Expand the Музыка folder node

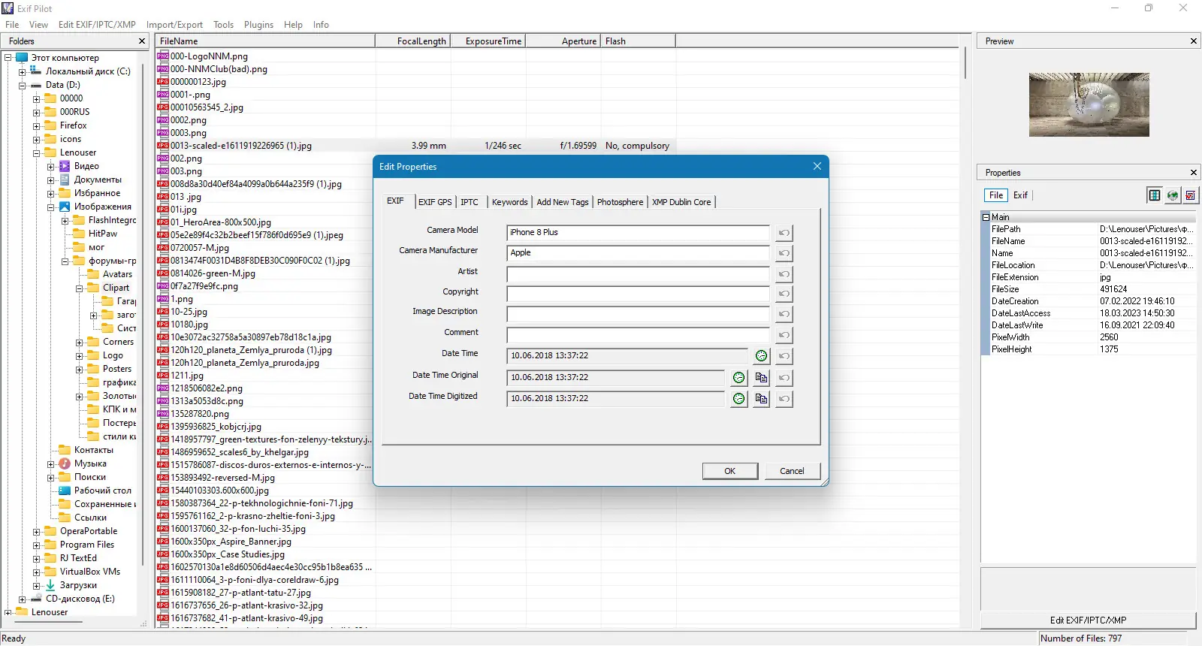(50, 464)
